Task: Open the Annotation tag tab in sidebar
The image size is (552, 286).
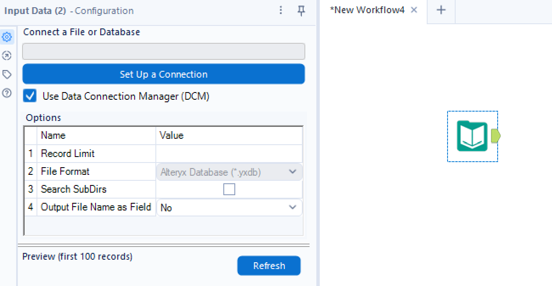Action: coord(7,75)
